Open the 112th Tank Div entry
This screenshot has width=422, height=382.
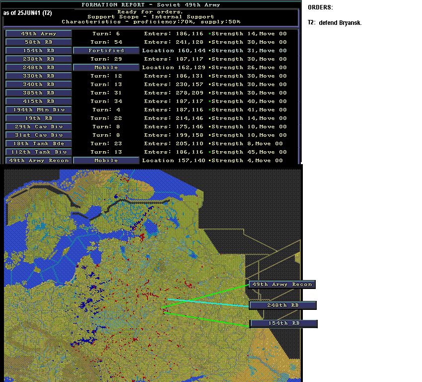(x=39, y=152)
